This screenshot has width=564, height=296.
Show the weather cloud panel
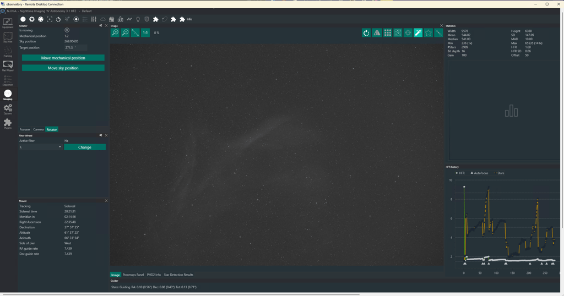point(102,19)
